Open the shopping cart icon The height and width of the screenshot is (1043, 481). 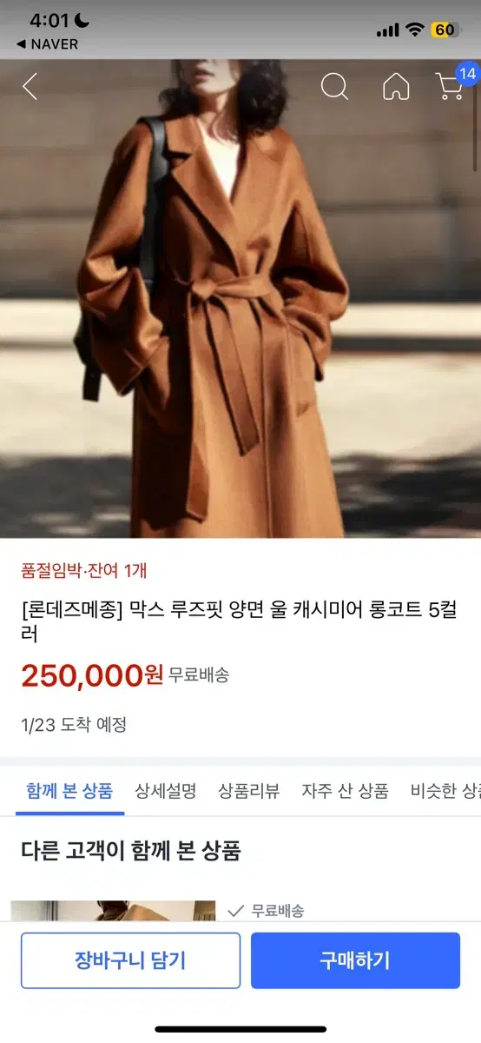(x=449, y=87)
